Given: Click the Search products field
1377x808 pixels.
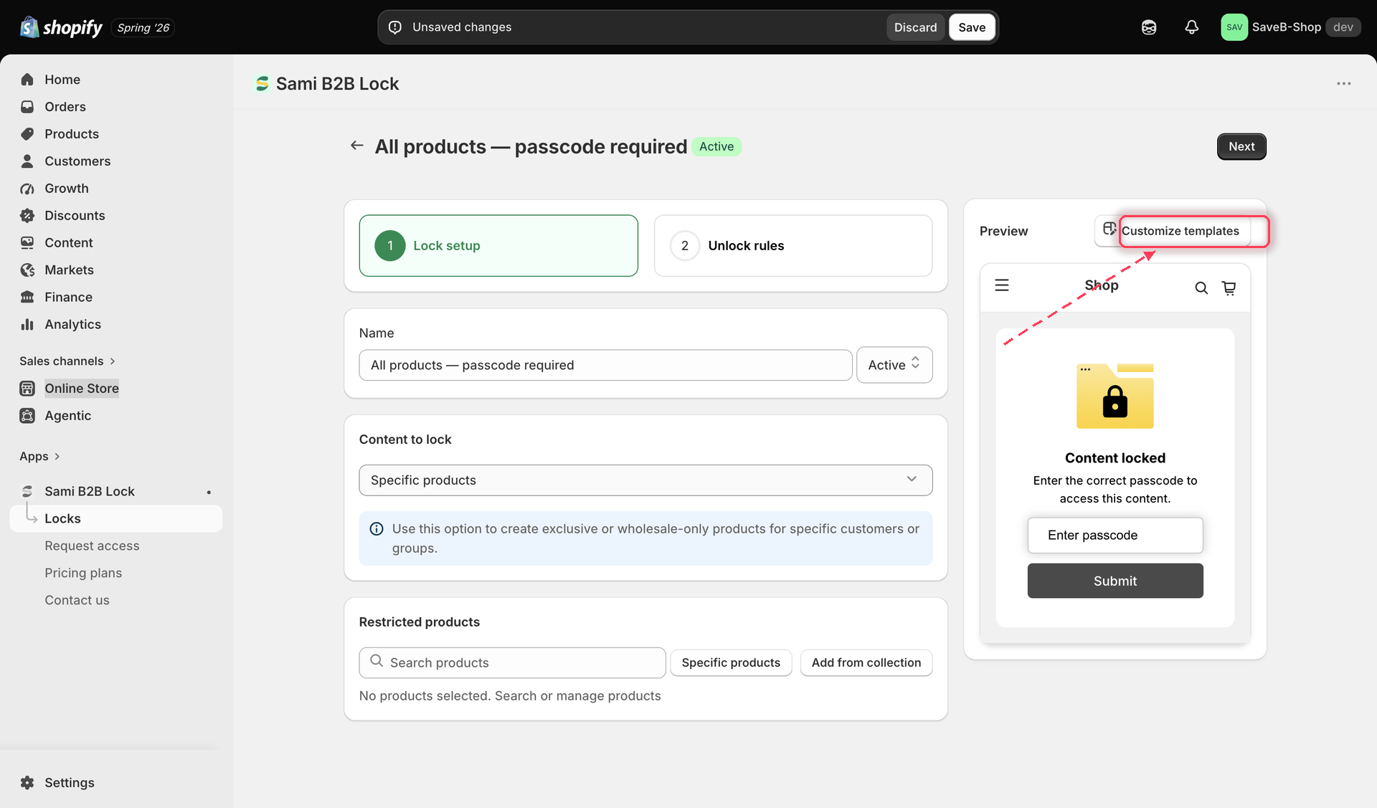Looking at the screenshot, I should [x=512, y=663].
